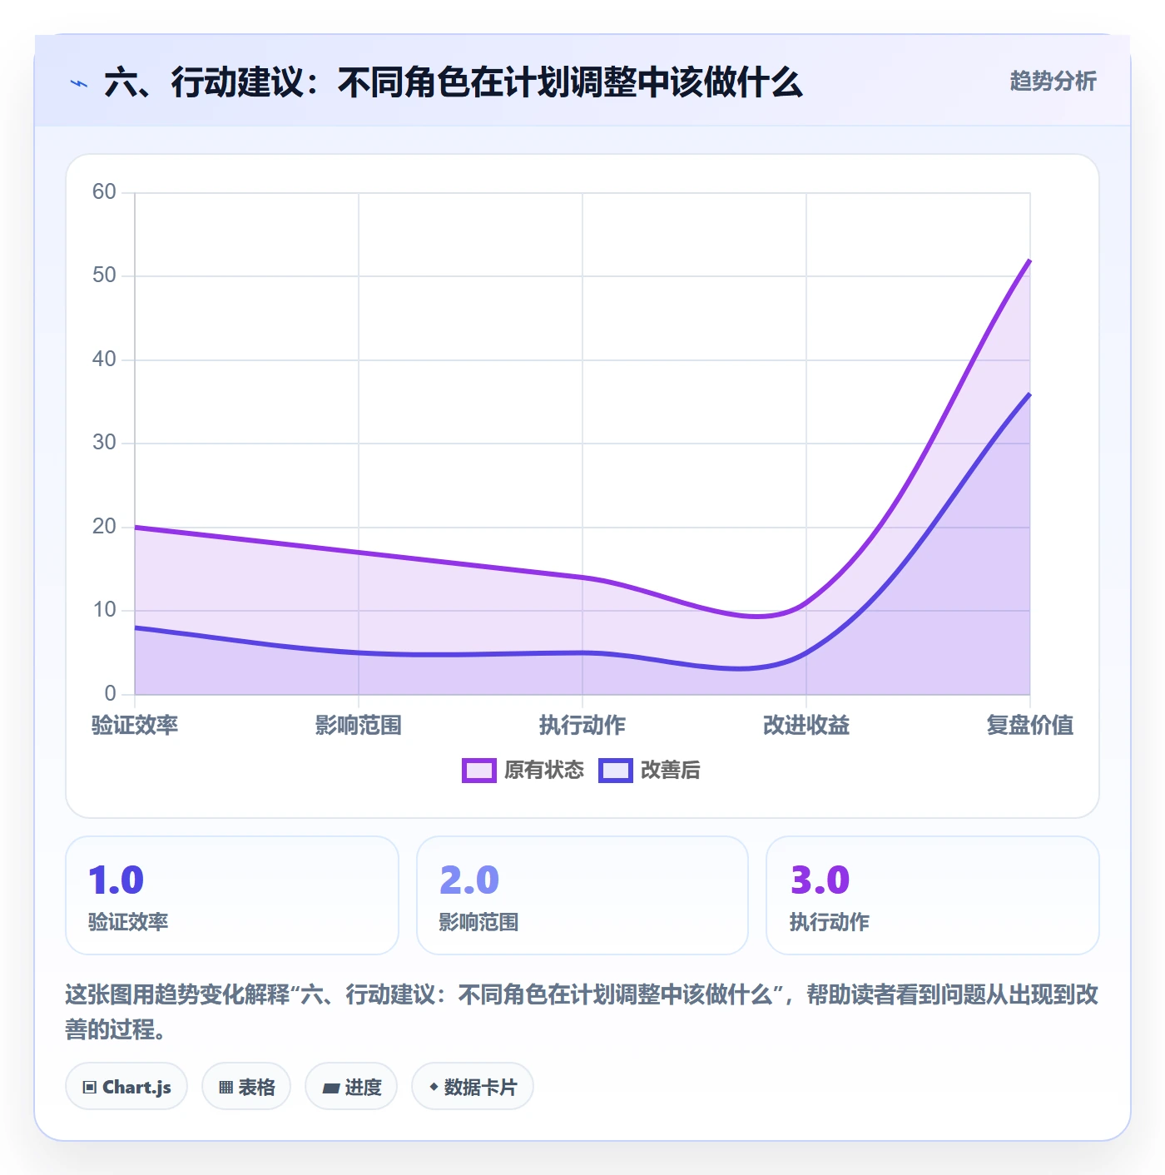
Task: Select the 表格 tag chip
Action: [246, 1086]
